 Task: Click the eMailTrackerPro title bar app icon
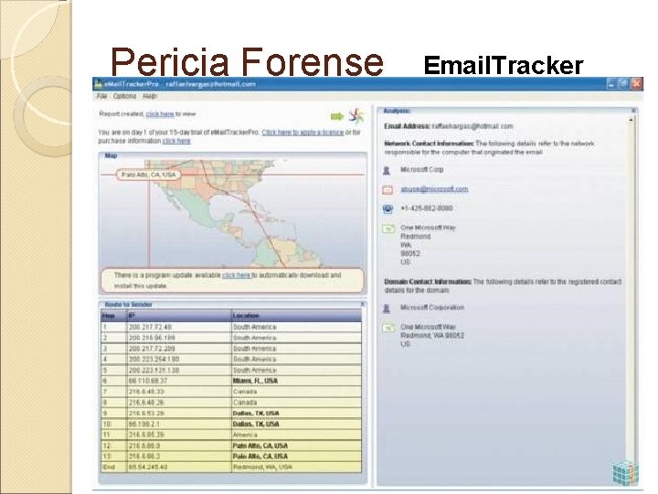tap(98, 84)
